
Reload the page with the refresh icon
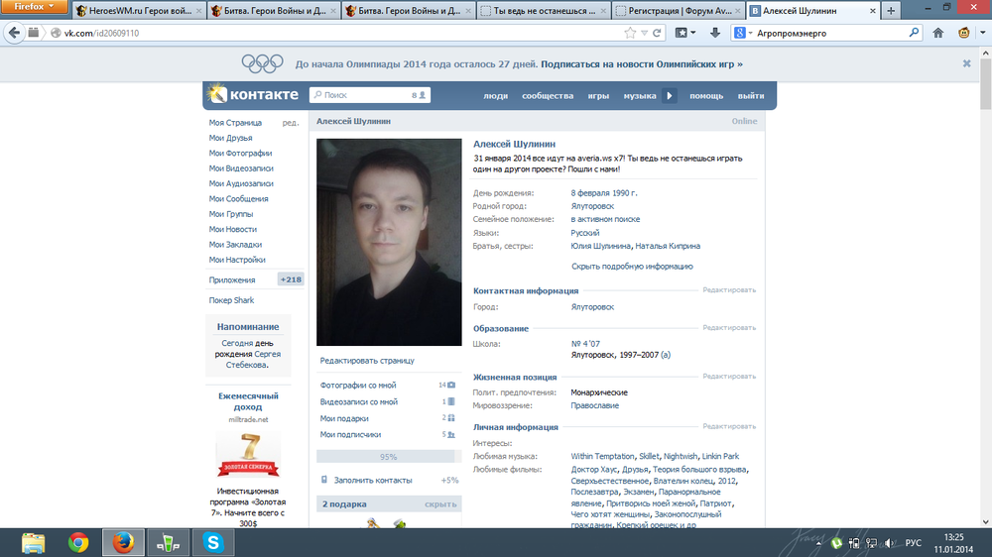pyautogui.click(x=657, y=33)
